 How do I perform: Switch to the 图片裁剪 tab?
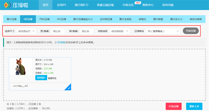(158, 19)
